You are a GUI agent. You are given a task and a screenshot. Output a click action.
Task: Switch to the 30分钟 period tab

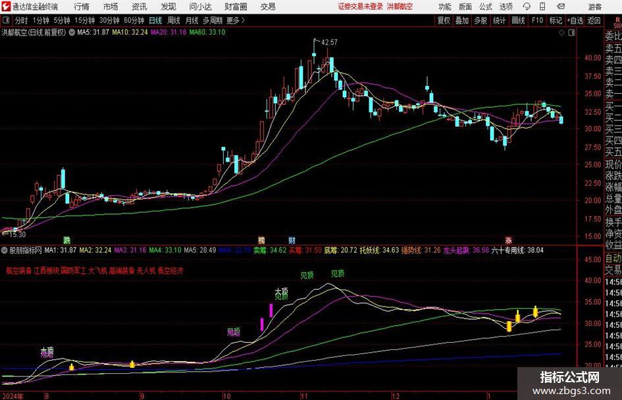point(109,20)
